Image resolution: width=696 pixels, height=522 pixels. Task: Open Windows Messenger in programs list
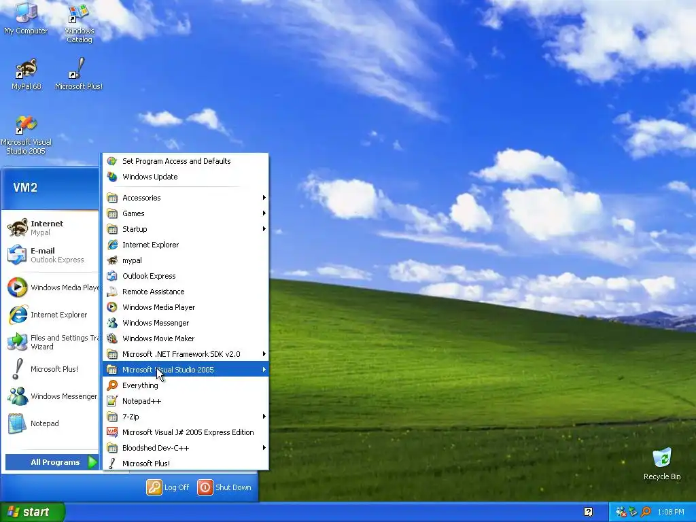click(186, 323)
